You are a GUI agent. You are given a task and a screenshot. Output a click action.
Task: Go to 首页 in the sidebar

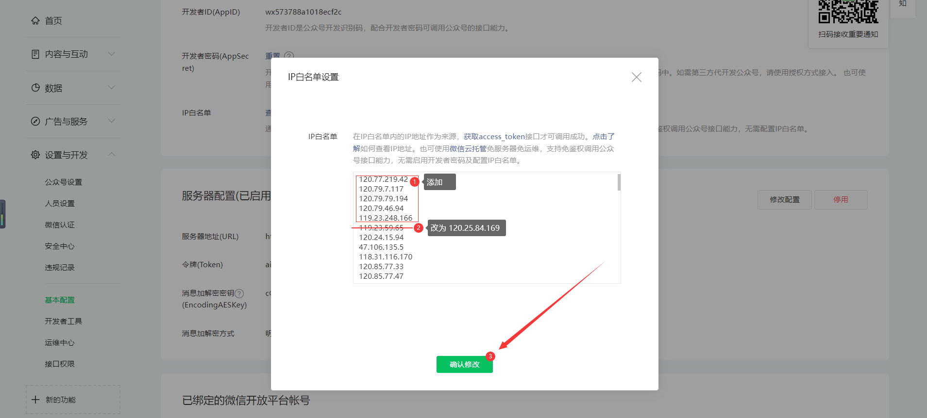click(53, 21)
